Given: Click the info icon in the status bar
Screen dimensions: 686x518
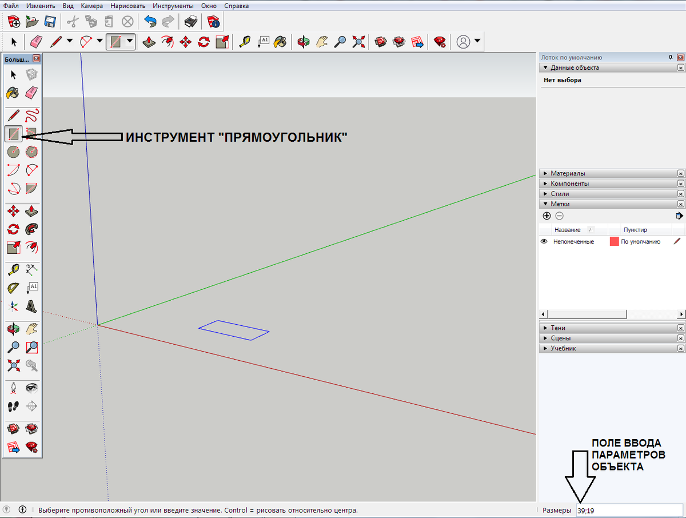Looking at the screenshot, I should click(23, 509).
